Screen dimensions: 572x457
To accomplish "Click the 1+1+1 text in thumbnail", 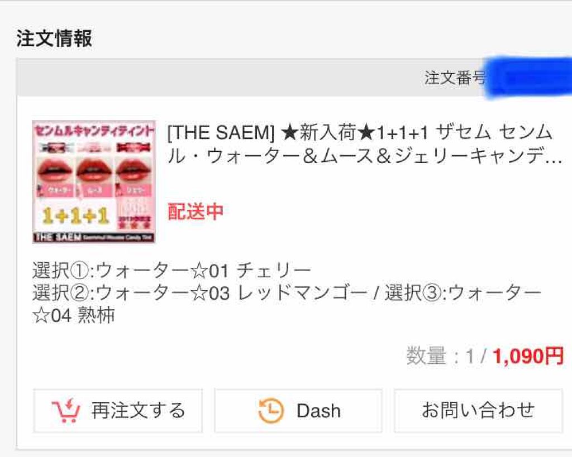I will pos(75,216).
